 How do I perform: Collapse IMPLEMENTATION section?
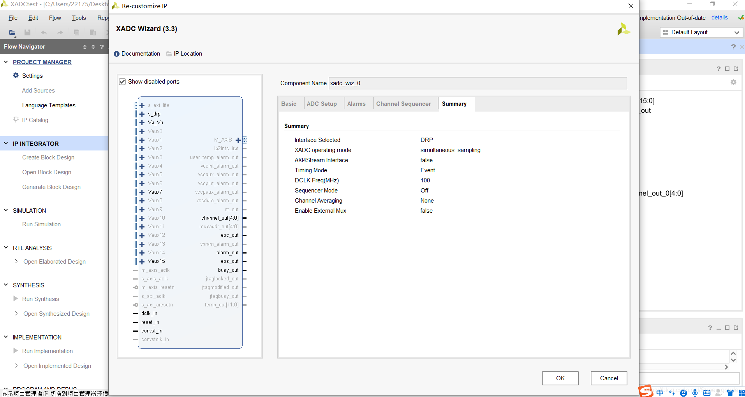(x=6, y=337)
